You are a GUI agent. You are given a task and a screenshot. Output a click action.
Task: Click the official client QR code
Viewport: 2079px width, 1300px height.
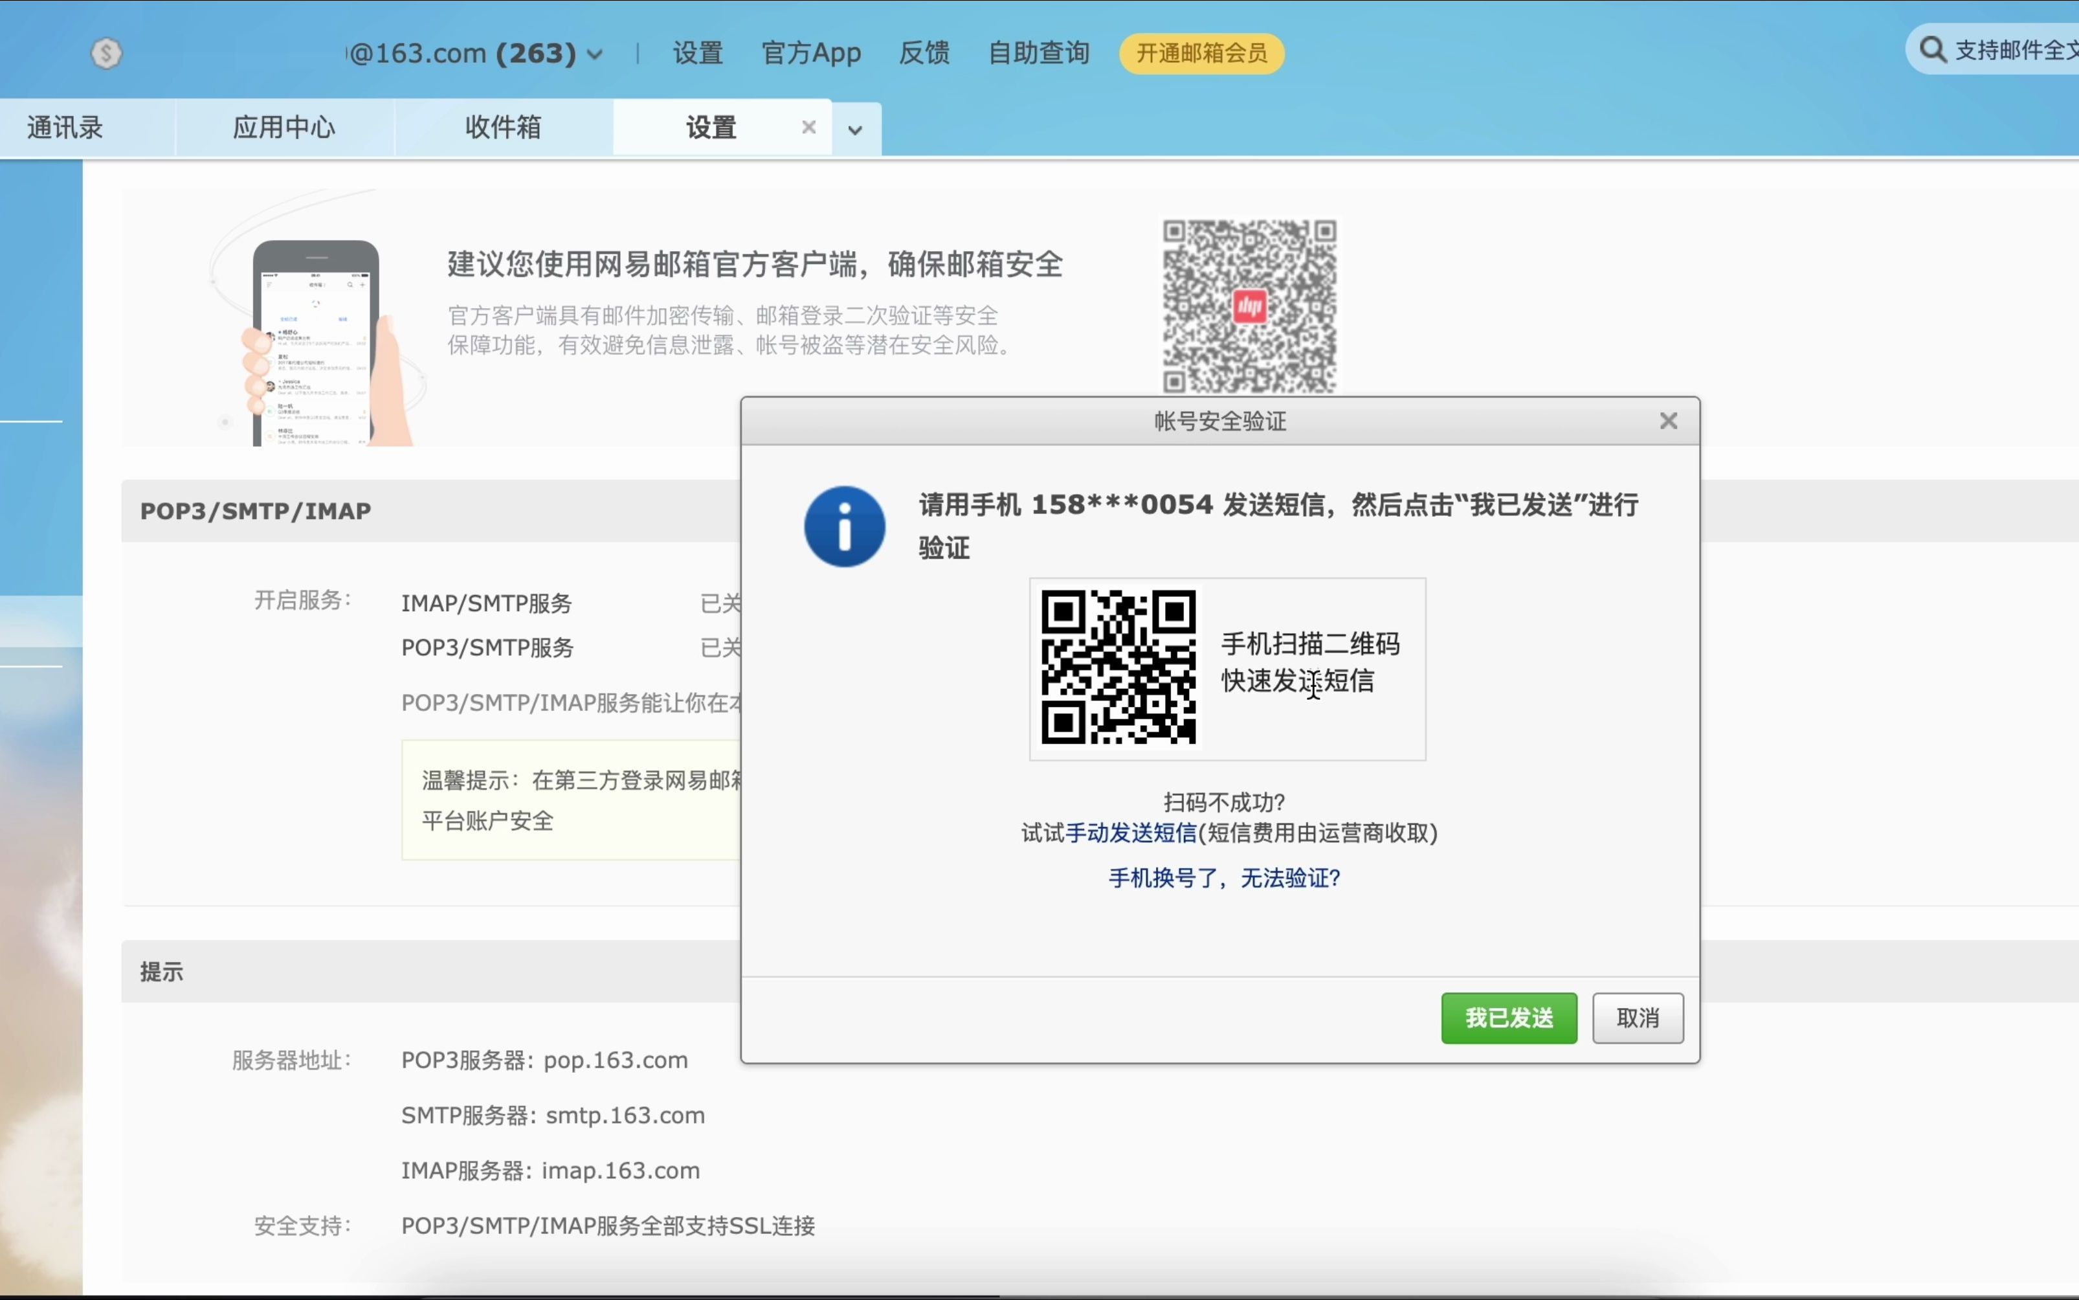point(1250,306)
